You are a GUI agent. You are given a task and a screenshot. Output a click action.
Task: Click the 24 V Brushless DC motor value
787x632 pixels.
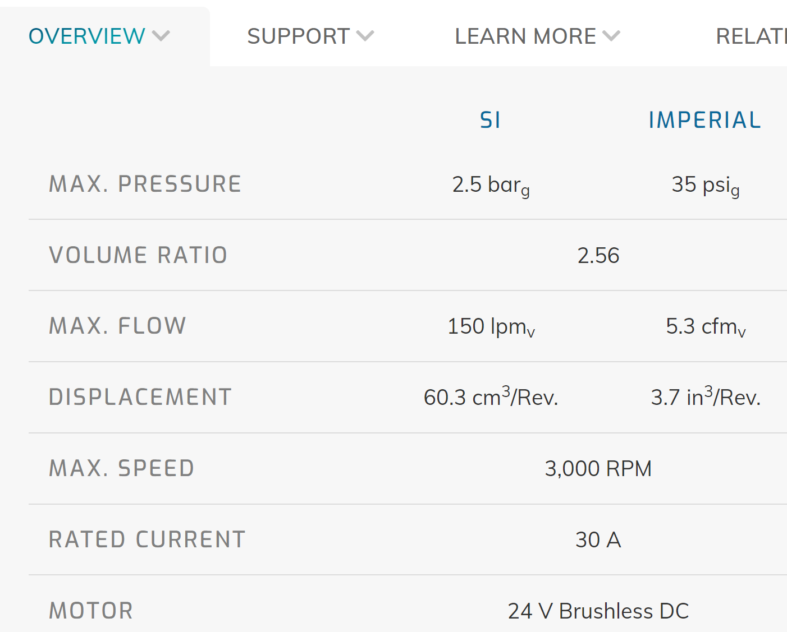pos(598,611)
